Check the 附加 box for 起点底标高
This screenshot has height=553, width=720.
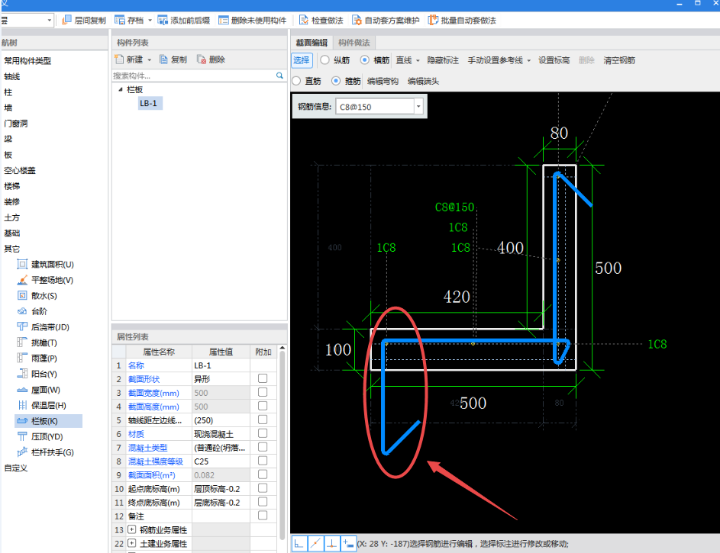click(x=263, y=488)
